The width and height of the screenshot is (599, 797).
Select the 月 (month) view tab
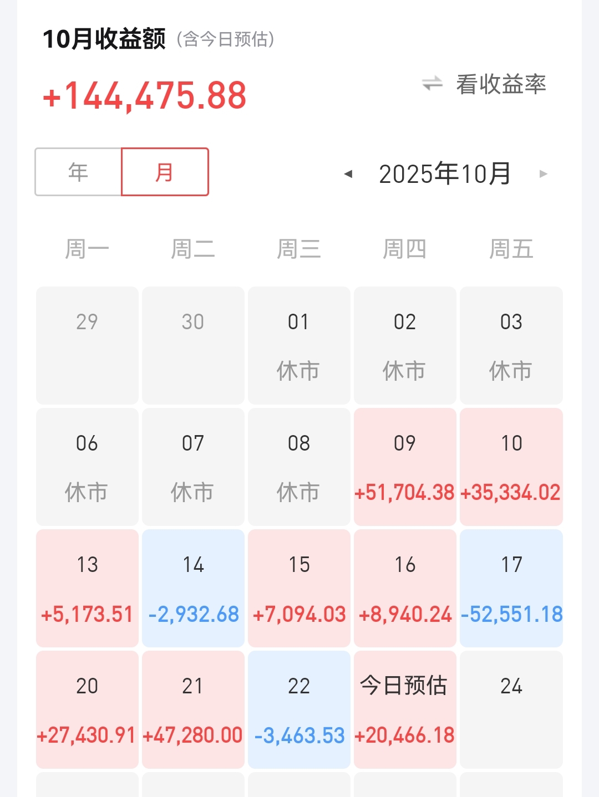[x=165, y=172]
